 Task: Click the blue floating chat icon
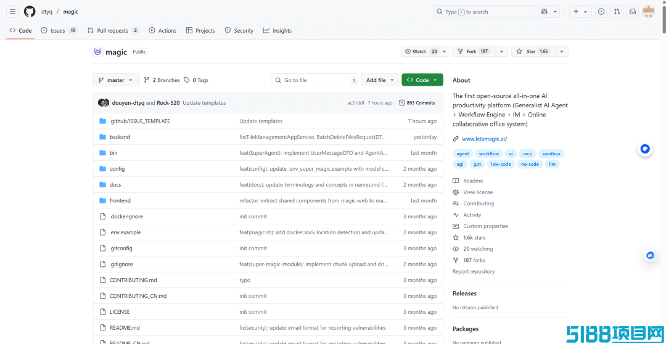click(x=645, y=149)
